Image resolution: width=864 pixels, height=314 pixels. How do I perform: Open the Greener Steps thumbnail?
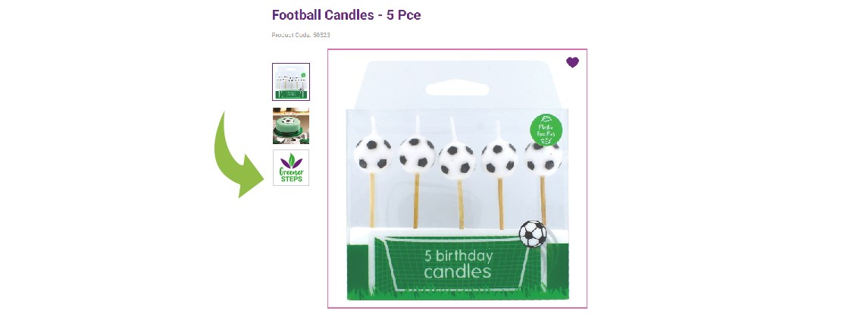[291, 168]
